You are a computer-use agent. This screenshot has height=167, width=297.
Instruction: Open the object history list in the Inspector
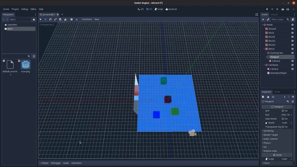click(x=293, y=97)
